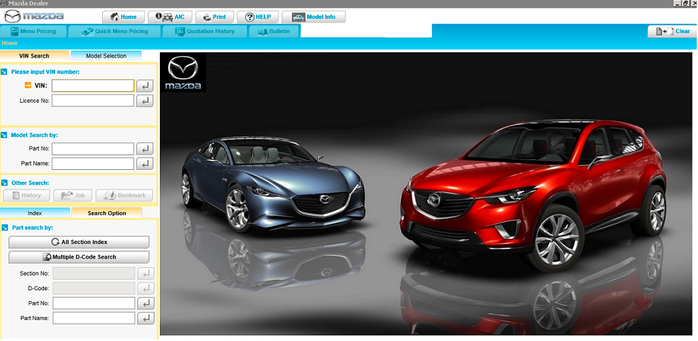Click the Part search Part No field
The image size is (698, 341).
[94, 303]
